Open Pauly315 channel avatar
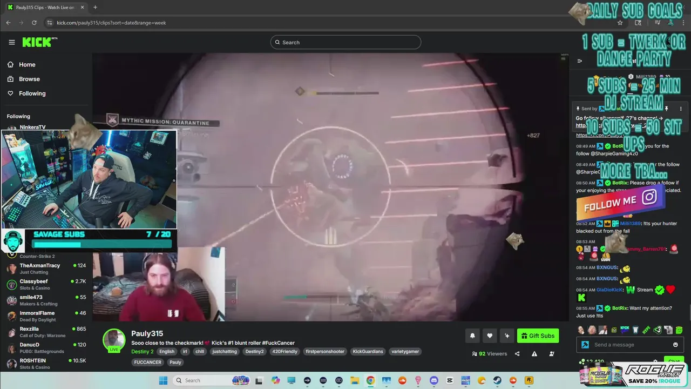Viewport: 691px width, 389px height. [114, 340]
